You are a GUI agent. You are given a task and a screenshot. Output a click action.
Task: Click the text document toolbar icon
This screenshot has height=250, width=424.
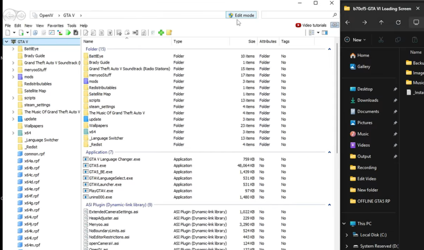pos(101,33)
